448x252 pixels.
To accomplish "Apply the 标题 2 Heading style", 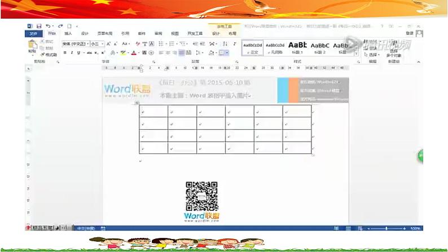I will coord(320,48).
